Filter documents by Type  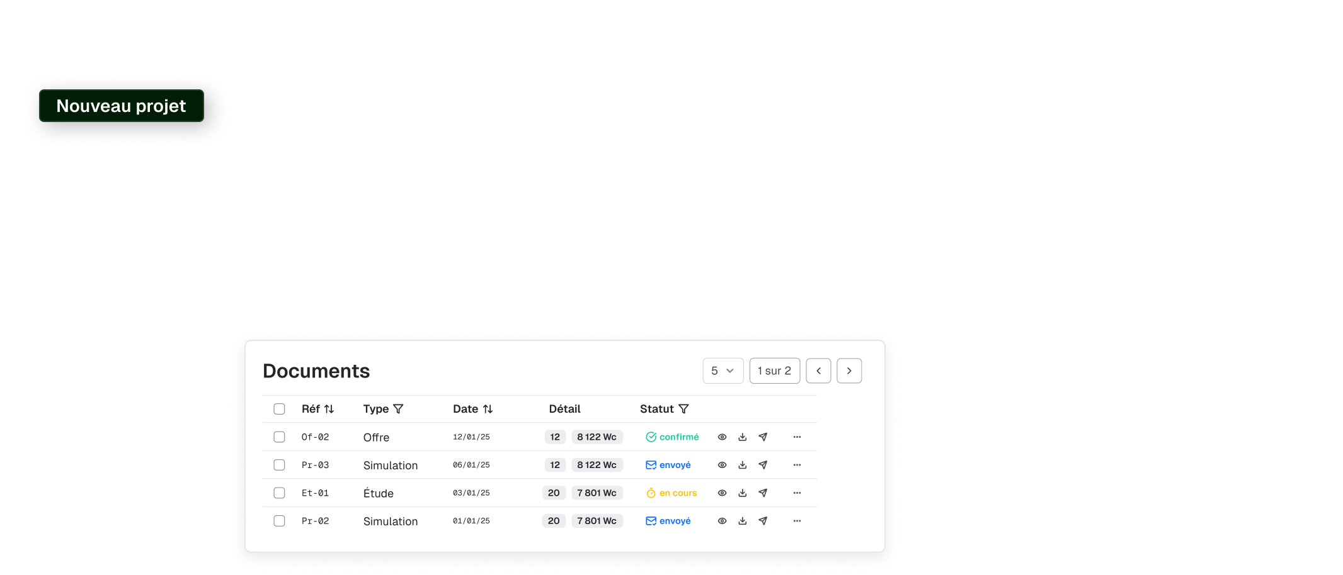tap(398, 409)
